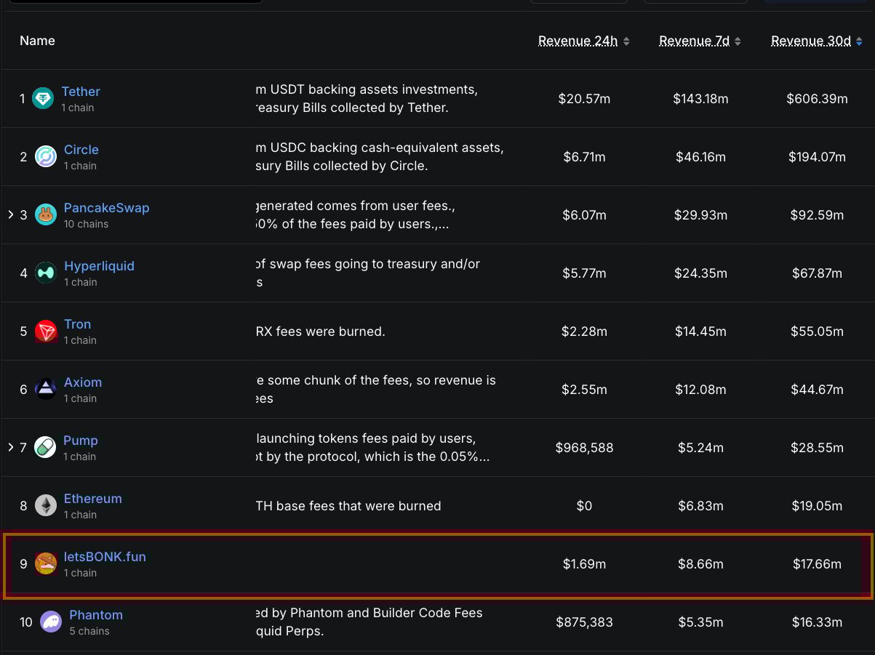The image size is (875, 655).
Task: Click Hyperliquid's 30d revenue $67.87m
Action: pos(817,273)
